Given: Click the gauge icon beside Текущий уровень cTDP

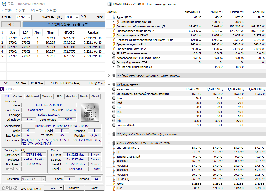Looking at the screenshot, I should (114, 62).
